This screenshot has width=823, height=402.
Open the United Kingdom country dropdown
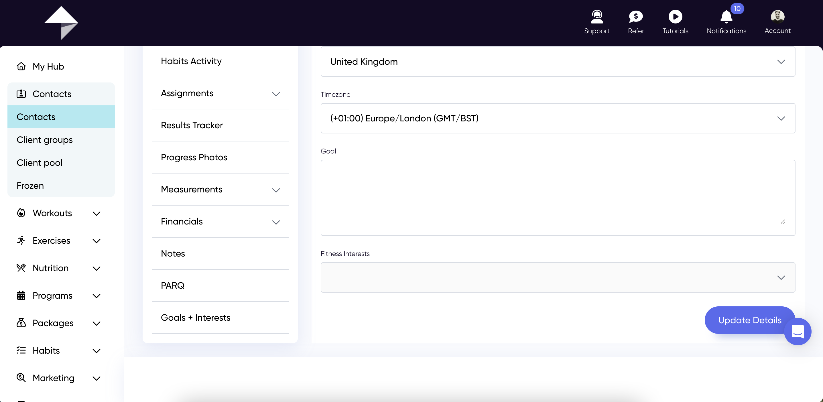pyautogui.click(x=558, y=62)
